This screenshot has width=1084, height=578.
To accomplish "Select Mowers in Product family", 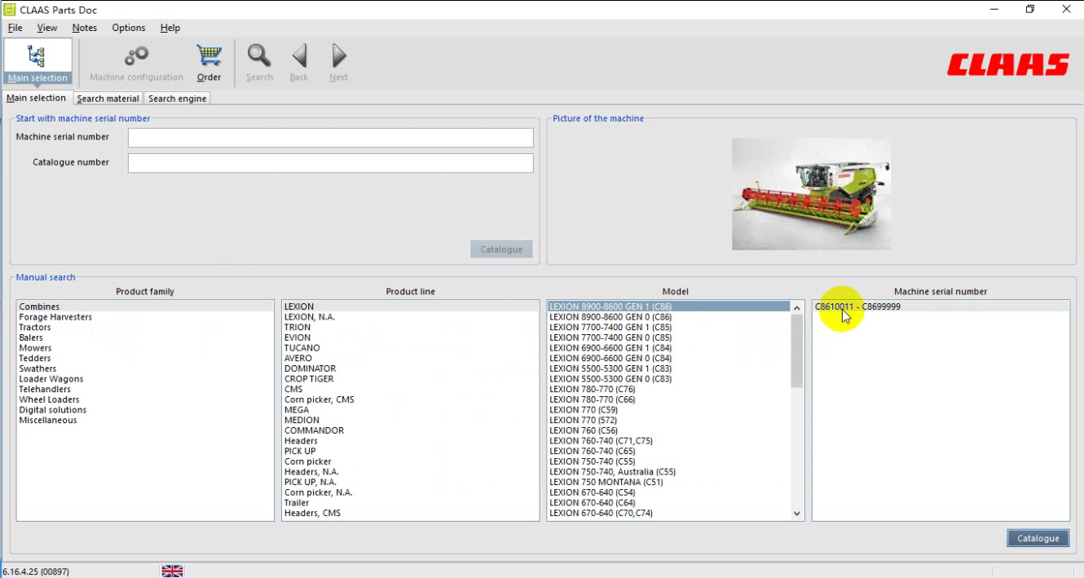I will click(x=145, y=348).
